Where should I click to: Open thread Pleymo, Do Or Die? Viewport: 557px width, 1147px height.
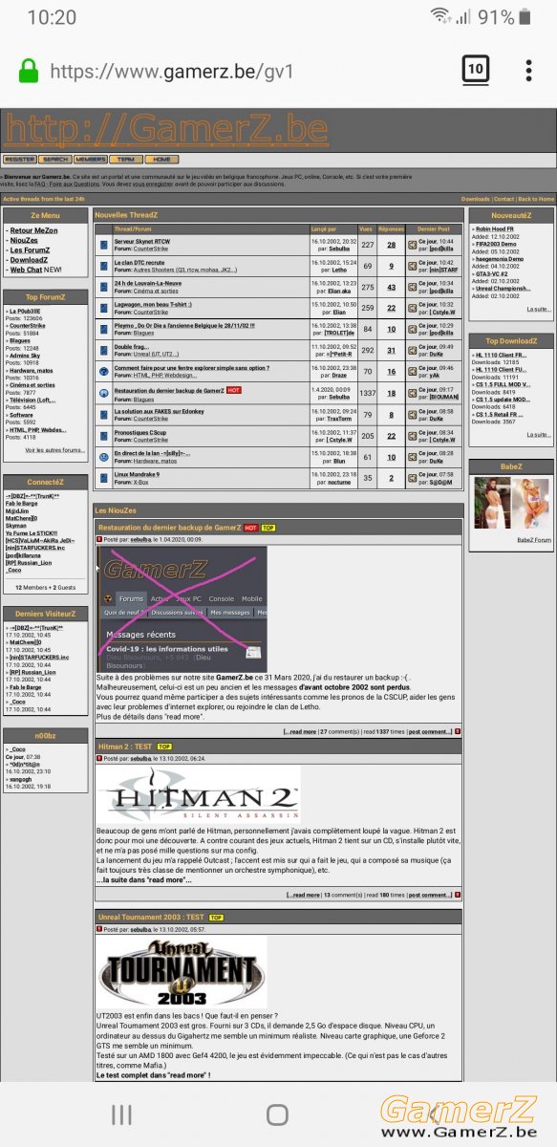(x=184, y=326)
